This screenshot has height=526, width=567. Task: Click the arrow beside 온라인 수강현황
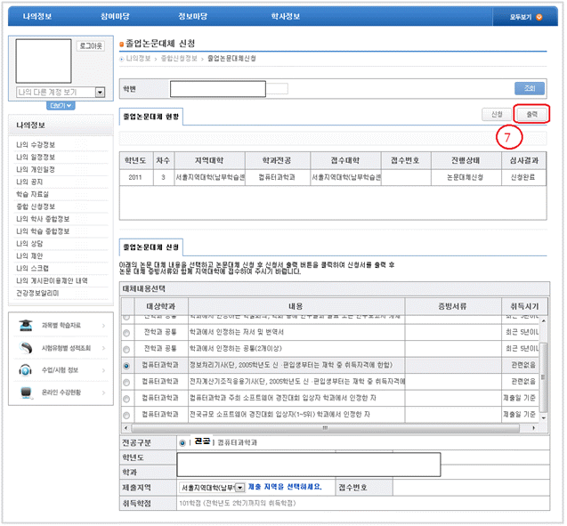coord(103,392)
